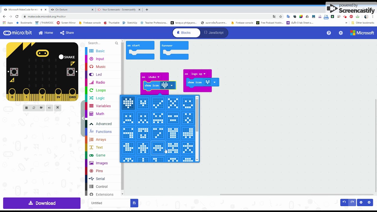Undo the last editor action
This screenshot has height=212, width=377.
344,202
